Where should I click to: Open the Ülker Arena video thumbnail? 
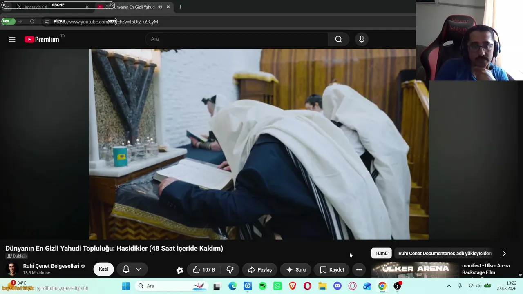[x=415, y=270]
